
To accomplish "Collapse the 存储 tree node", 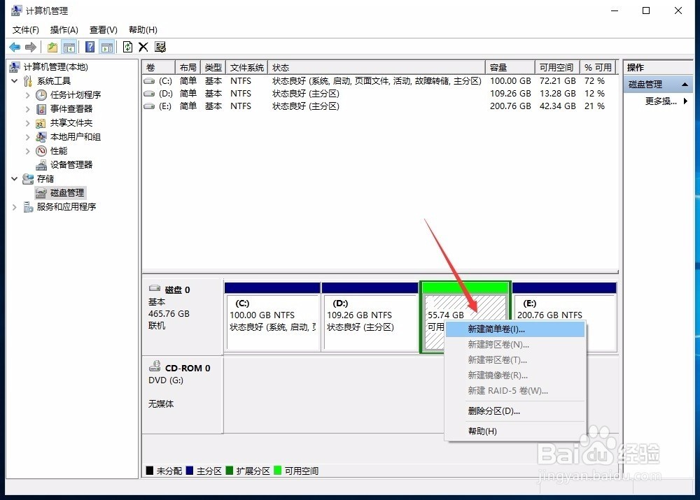I will coord(14,178).
